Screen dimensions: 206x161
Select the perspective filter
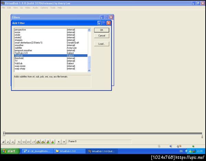click(51, 30)
